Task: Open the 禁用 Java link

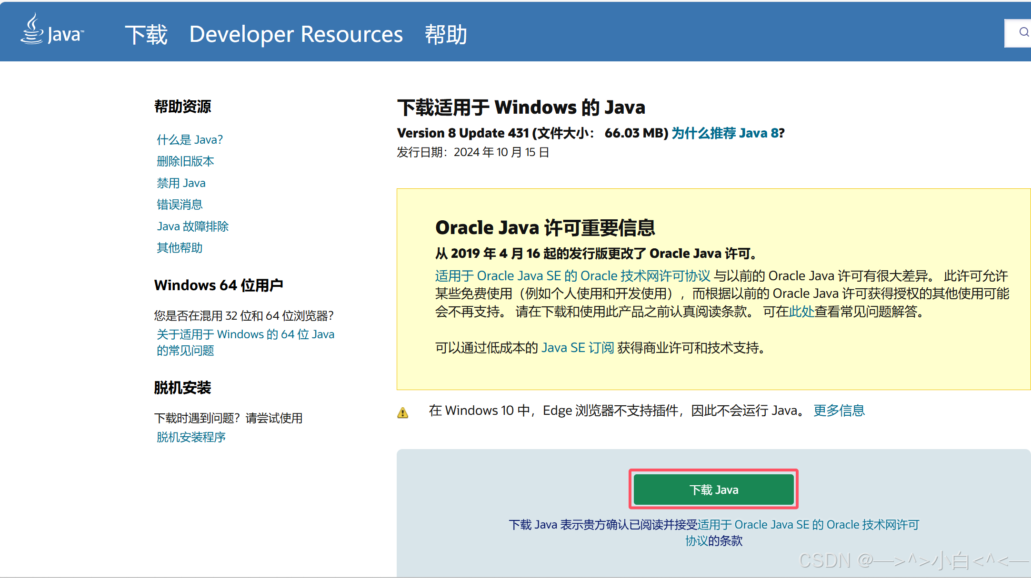Action: 181,183
